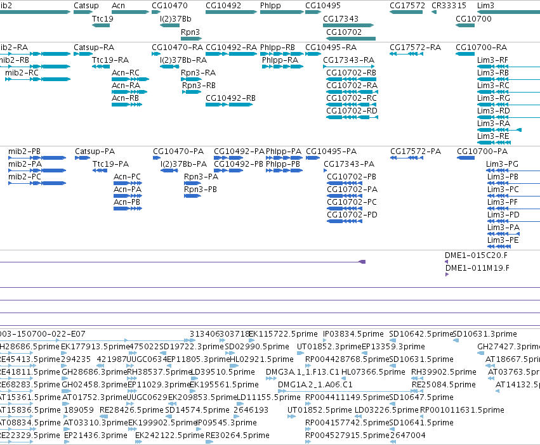Select the CG17343-RA transcript
540x445 pixels.
pos(348,67)
